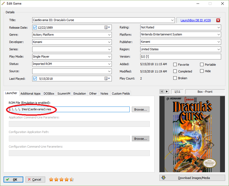Expand the Rating dropdown

219,27
